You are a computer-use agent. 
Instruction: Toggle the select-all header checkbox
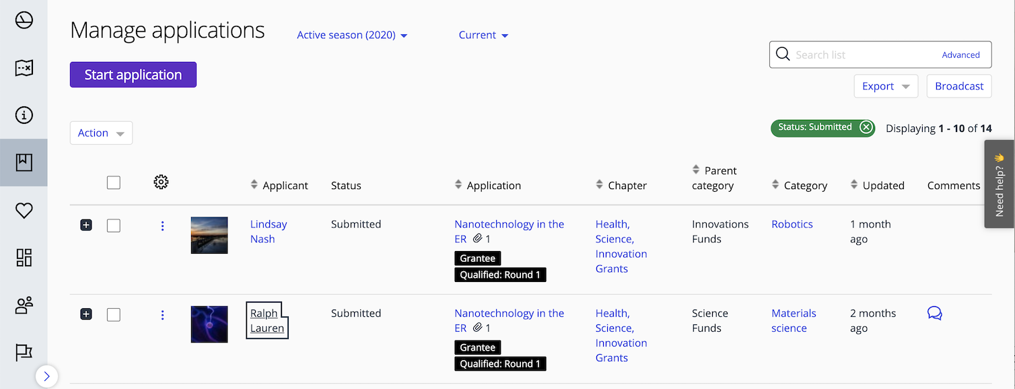114,182
